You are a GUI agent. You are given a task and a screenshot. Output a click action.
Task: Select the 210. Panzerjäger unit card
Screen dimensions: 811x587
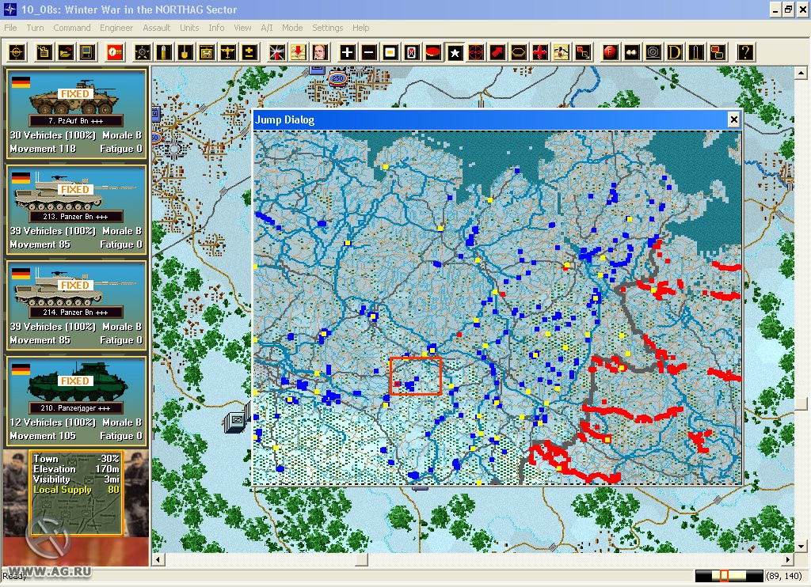click(x=76, y=401)
